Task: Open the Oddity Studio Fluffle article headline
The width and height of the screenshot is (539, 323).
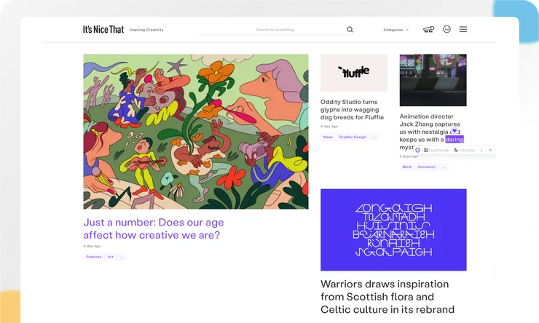Action: [352, 110]
